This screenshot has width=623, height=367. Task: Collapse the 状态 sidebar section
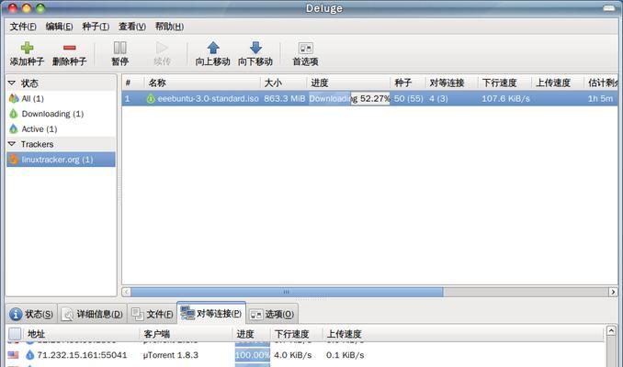[12, 83]
